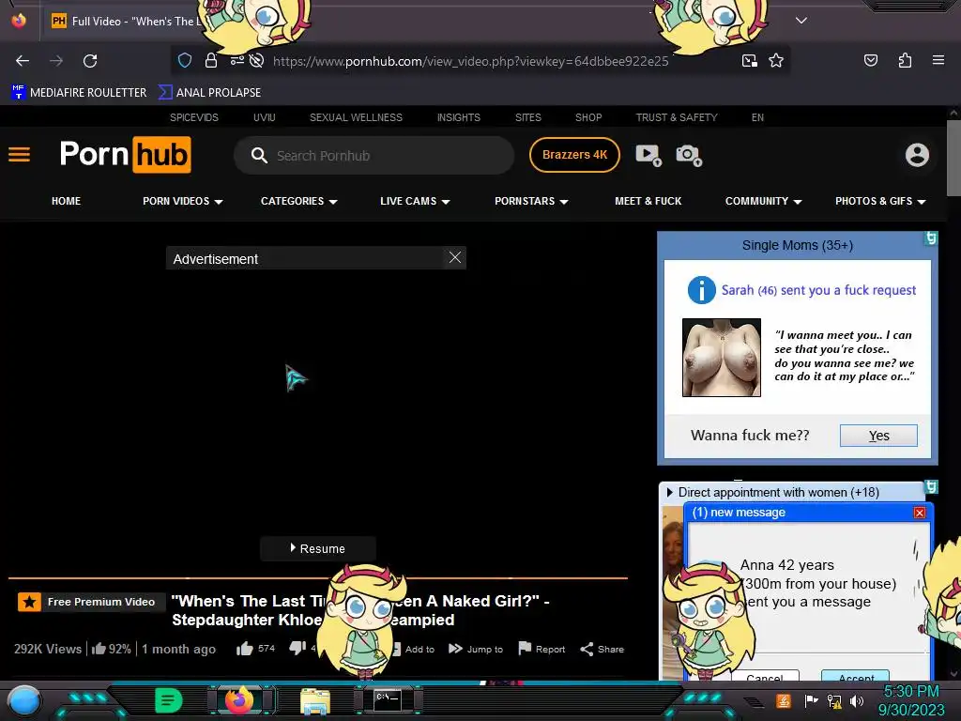Open the MEDIAFIRE ROULETTER bookmark
The width and height of the screenshot is (961, 721).
[79, 93]
